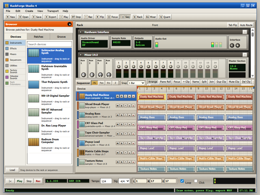Switch to the Groove tab

tap(61, 37)
